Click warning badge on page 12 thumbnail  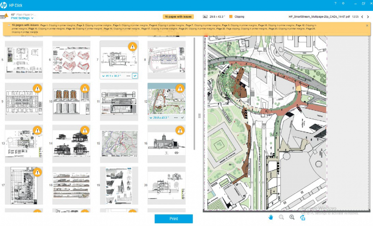coord(180,89)
